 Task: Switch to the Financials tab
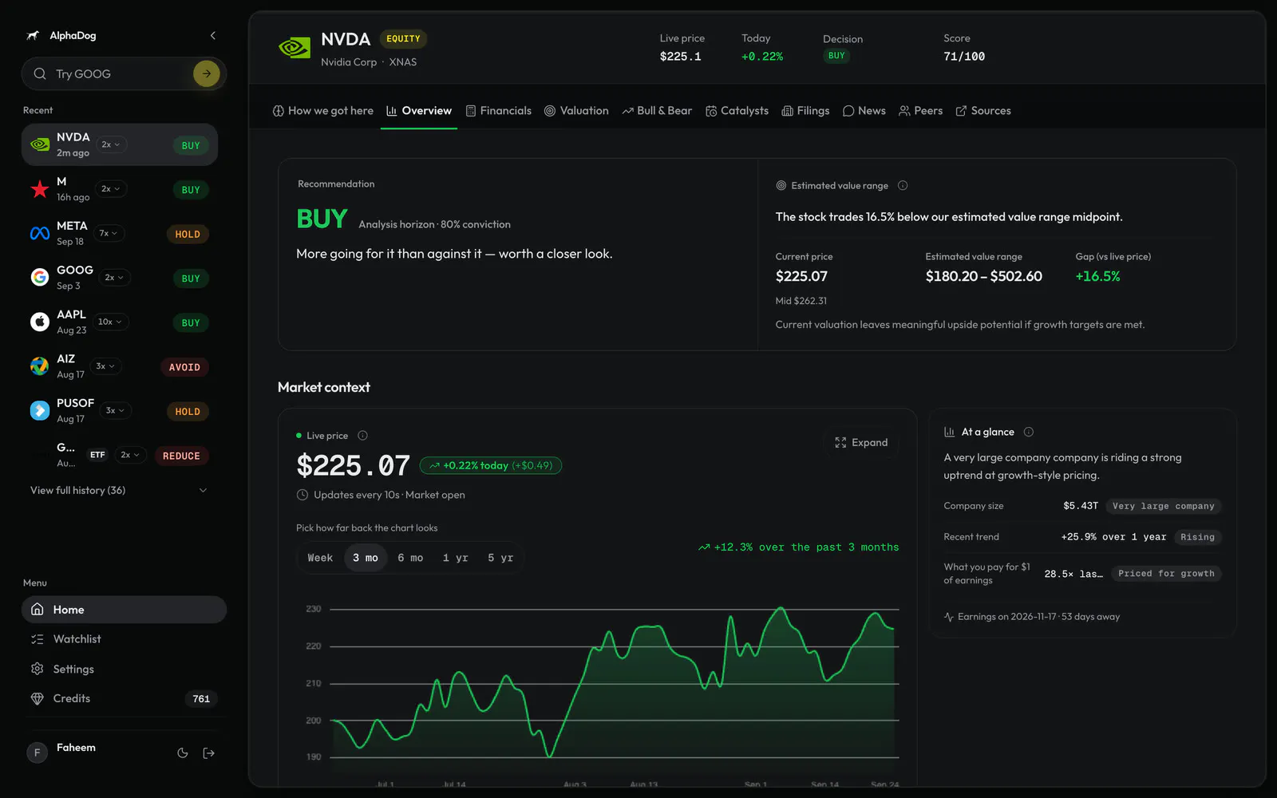[499, 111]
